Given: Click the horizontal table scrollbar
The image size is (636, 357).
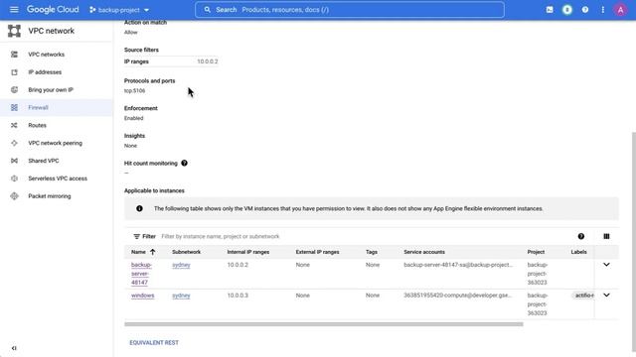Looking at the screenshot, I should pos(324,324).
